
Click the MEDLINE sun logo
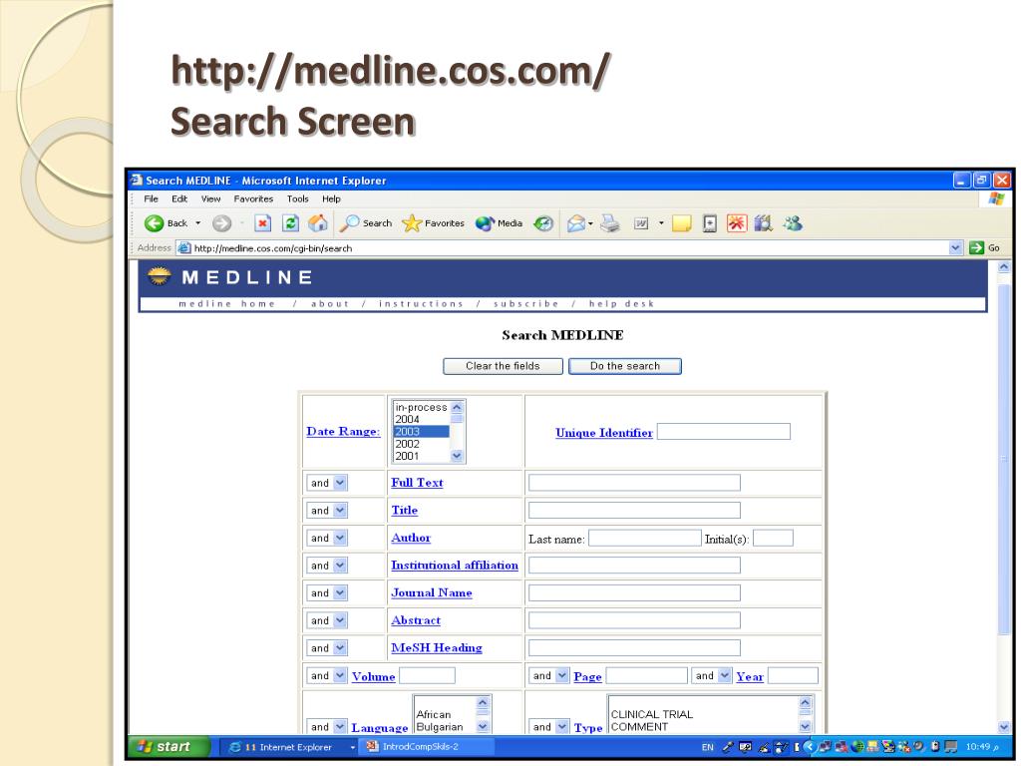159,276
